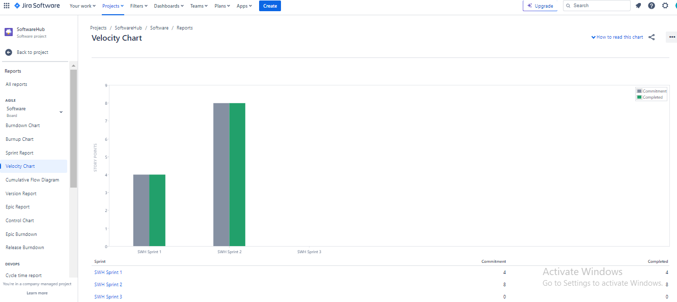Click the sidebar scrollbar up arrow
This screenshot has width=677, height=302.
73,66
